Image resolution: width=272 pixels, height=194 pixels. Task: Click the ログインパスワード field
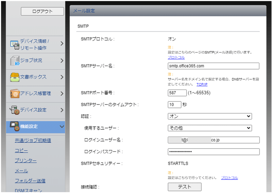[x=214, y=151]
